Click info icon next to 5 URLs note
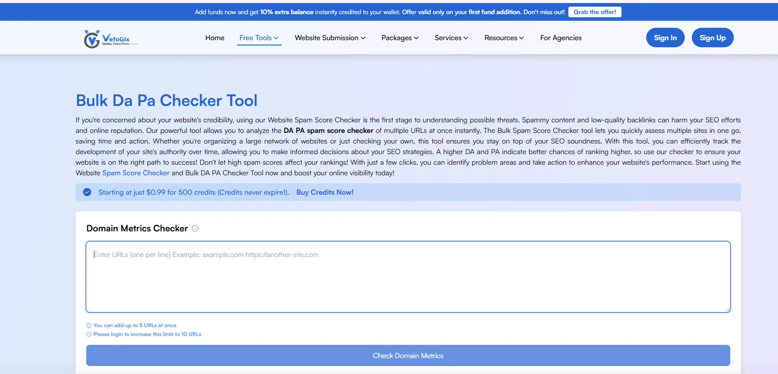 (x=89, y=325)
